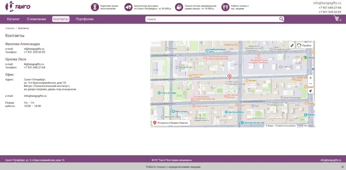Click the af@tangogifts.ru email
Screen dimensions: 346x170
point(34,49)
